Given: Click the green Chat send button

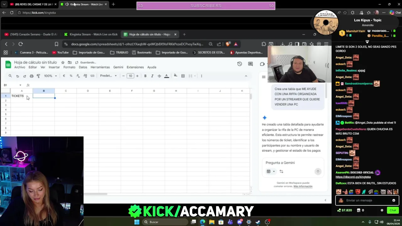Looking at the screenshot, I should point(393,210).
